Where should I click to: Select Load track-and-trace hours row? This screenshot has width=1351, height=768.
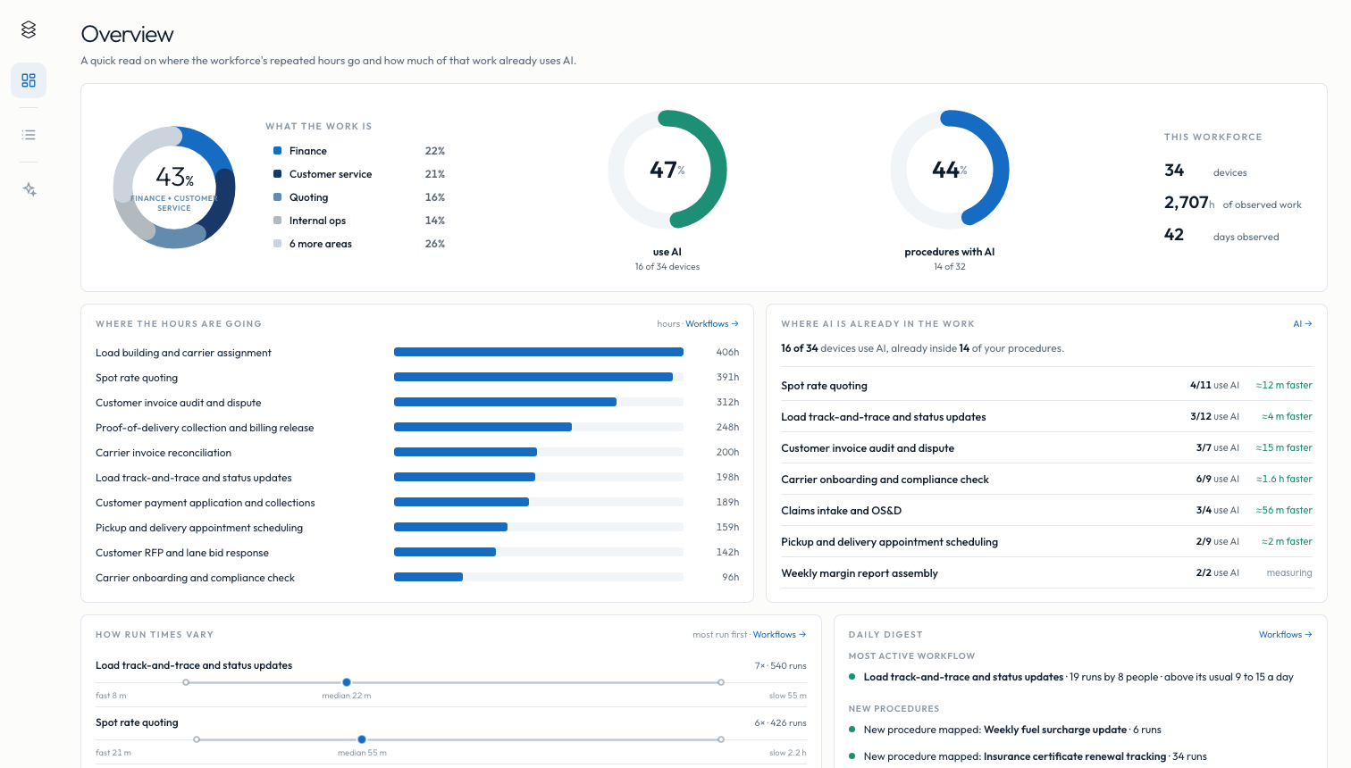pyautogui.click(x=417, y=478)
